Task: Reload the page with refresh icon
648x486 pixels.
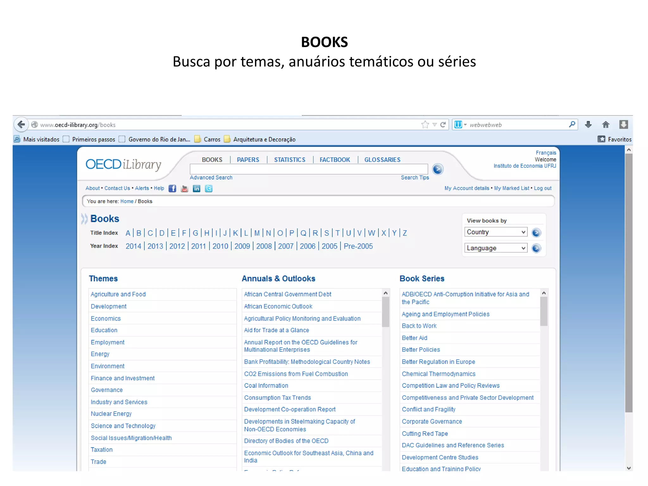Action: pos(443,125)
